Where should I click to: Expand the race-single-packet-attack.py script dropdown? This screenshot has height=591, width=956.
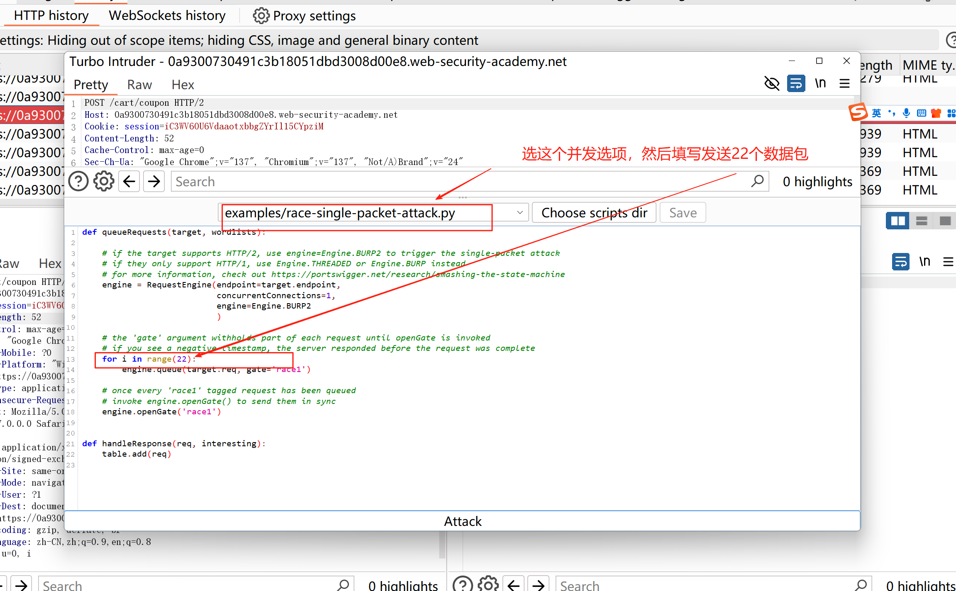(x=519, y=213)
